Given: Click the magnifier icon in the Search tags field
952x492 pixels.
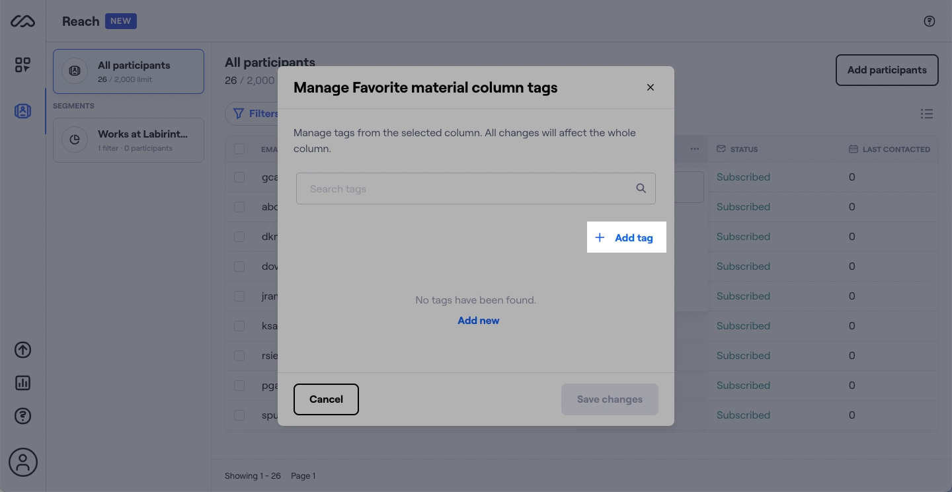Looking at the screenshot, I should click(640, 188).
